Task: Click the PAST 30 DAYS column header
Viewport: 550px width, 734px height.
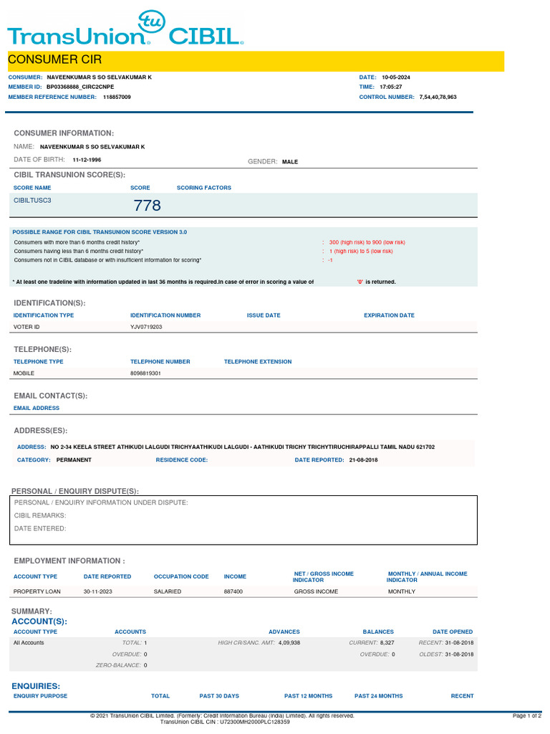Action: [219, 696]
